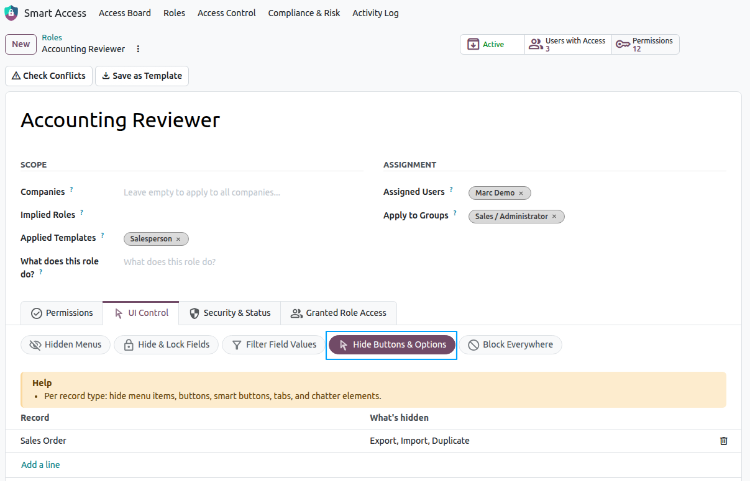Edit the Accounting Reviewer title field
This screenshot has height=481, width=750.
(x=373, y=120)
